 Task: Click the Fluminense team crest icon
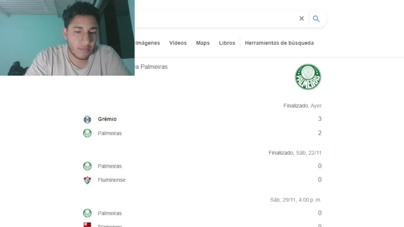tap(87, 180)
